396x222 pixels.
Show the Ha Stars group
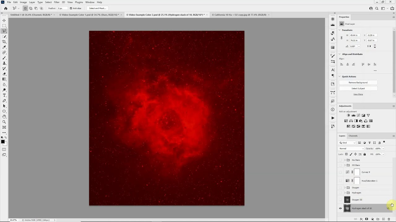pyautogui.click(x=340, y=160)
